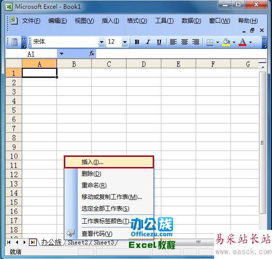The image size is (272, 259).
Task: Go to last sheet tab navigation arrow
Action: [x=33, y=242]
